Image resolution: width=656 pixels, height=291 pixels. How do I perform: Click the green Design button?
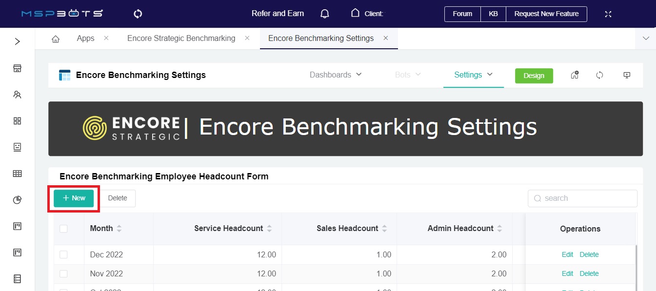(534, 76)
